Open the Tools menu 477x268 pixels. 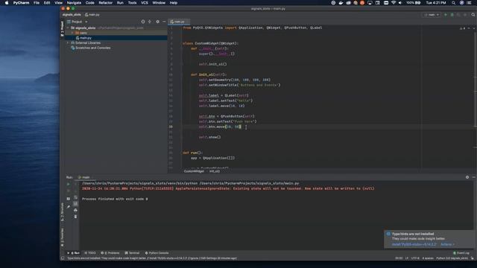pyautogui.click(x=132, y=3)
